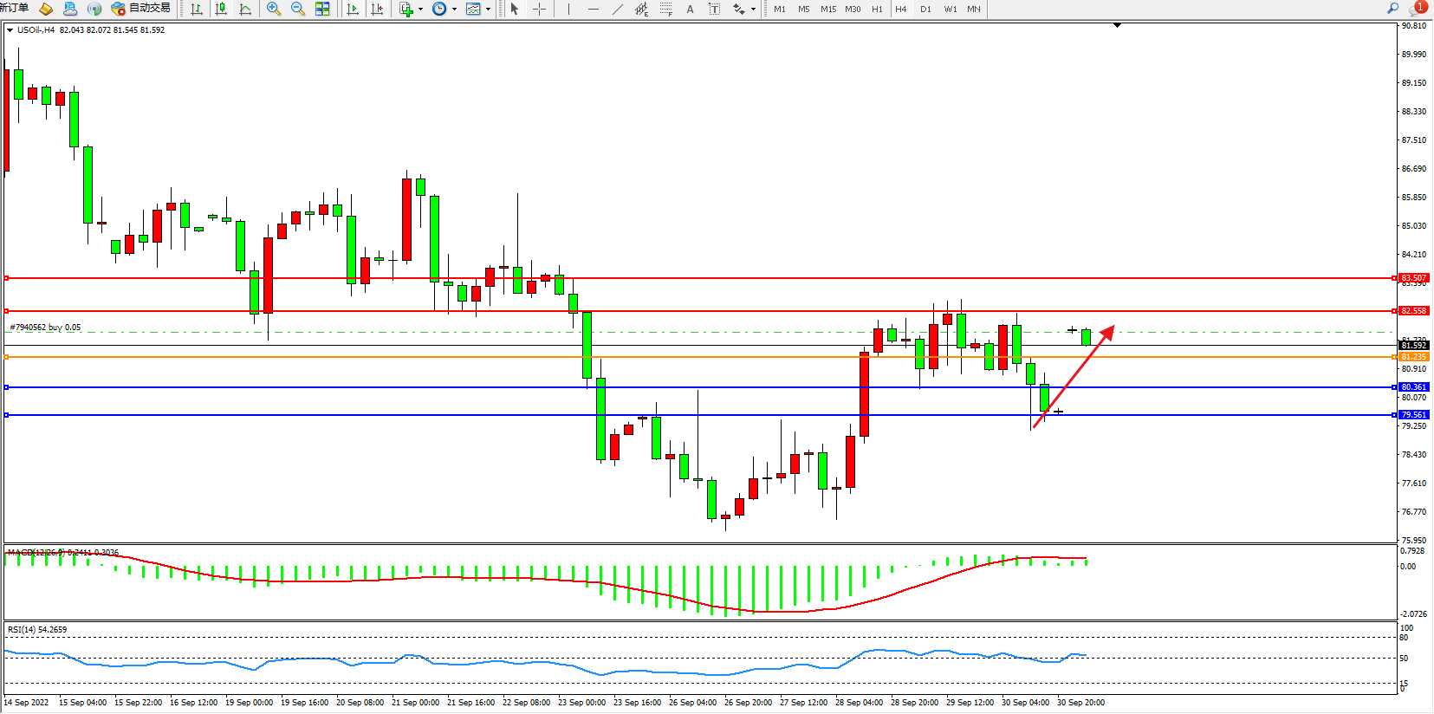Toggle candlestick chart mode
Screen dimensions: 1434x714
(x=221, y=9)
